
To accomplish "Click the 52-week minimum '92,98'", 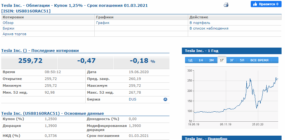I will (x=50, y=93).
